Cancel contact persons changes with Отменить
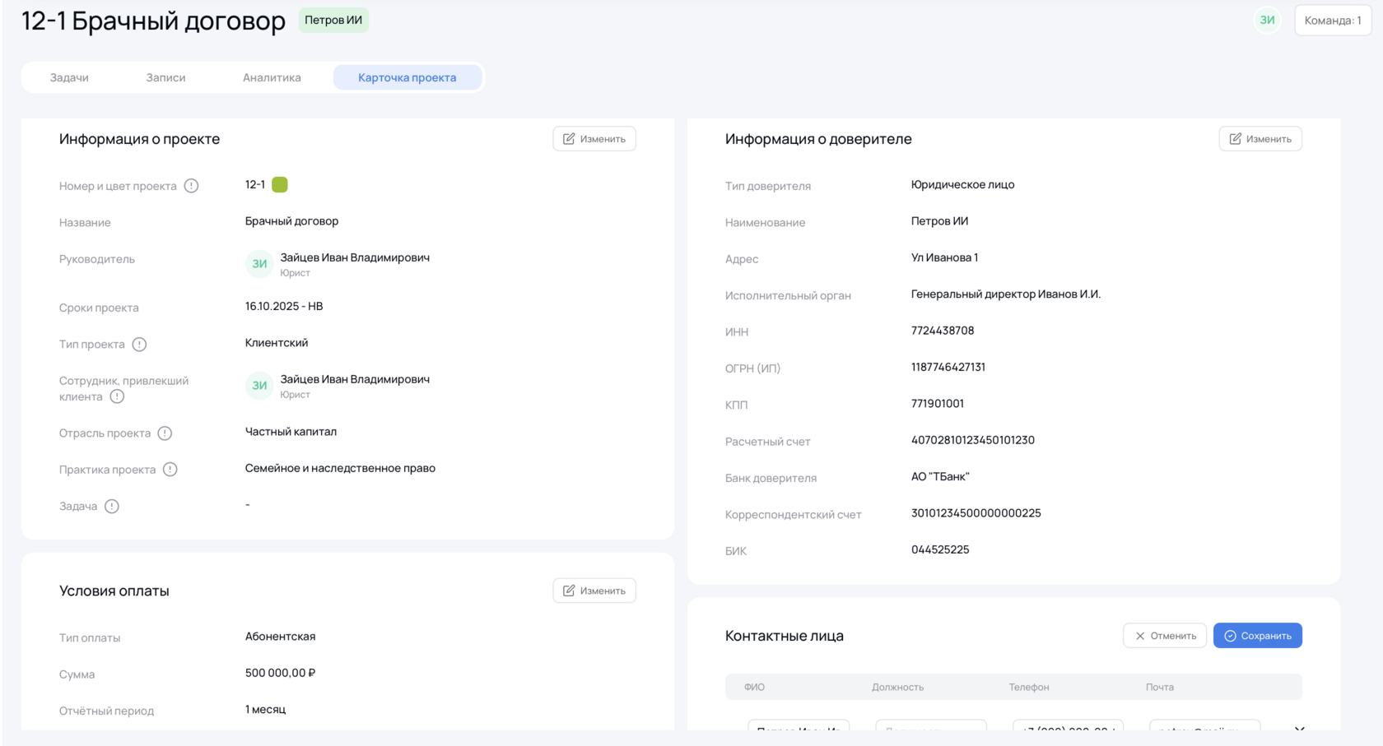The width and height of the screenshot is (1383, 746). tap(1164, 636)
